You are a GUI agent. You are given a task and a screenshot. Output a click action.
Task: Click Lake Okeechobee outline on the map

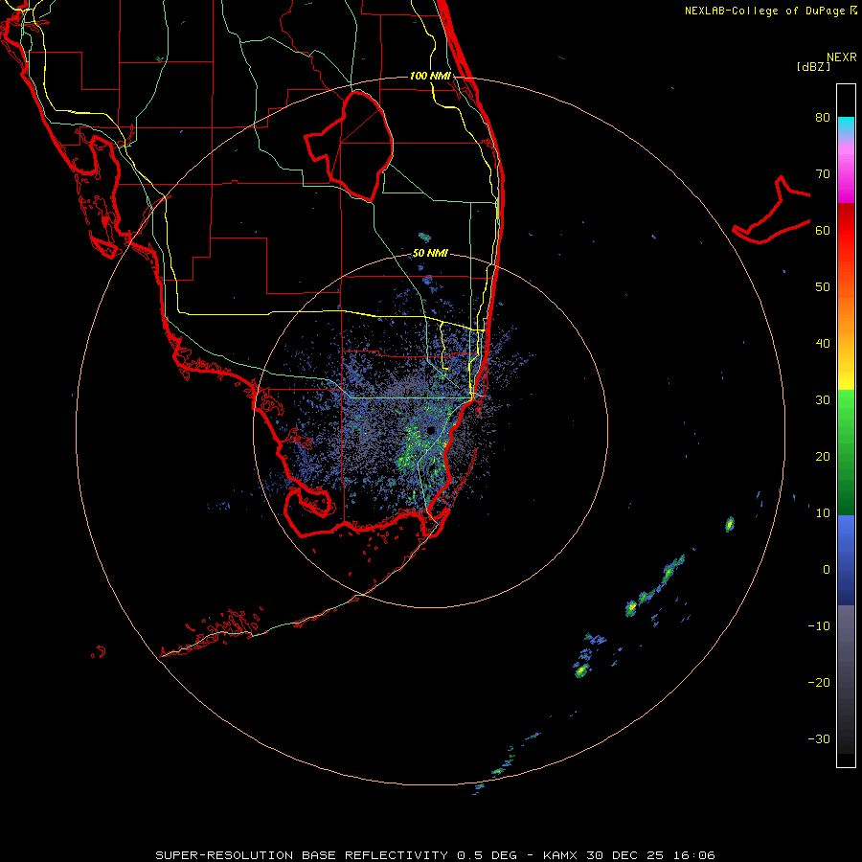349,147
